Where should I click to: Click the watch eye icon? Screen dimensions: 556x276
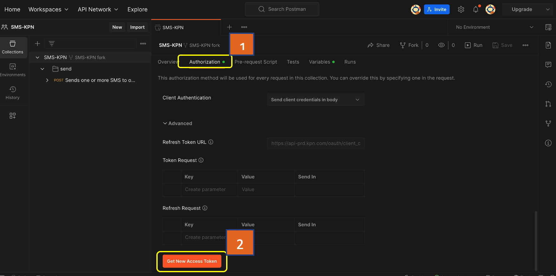[442, 45]
